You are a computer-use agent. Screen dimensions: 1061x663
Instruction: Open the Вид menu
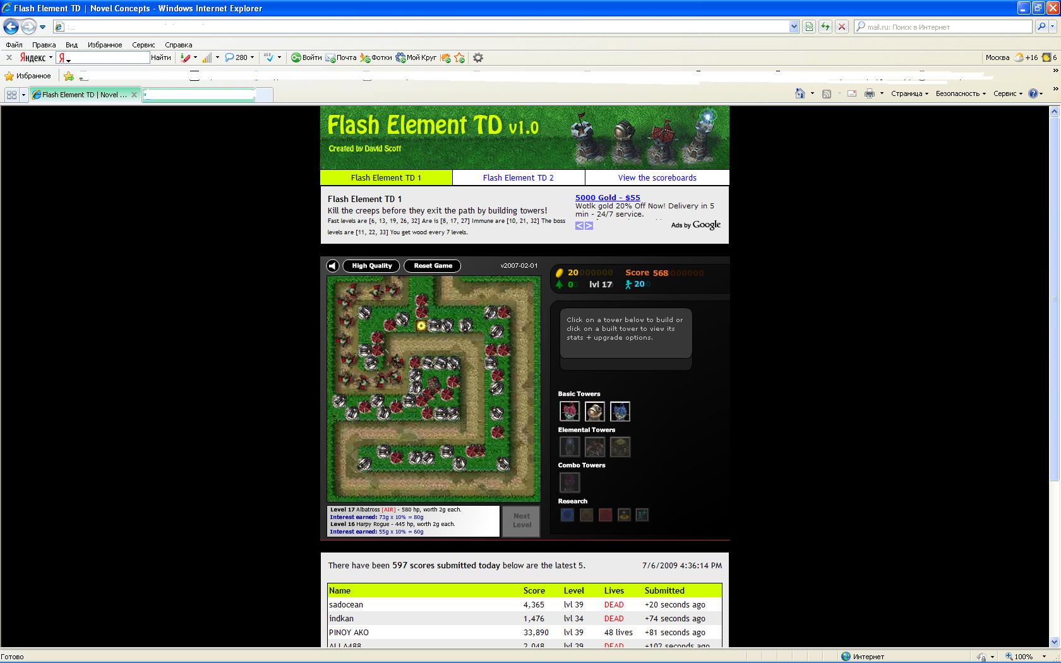(x=71, y=45)
